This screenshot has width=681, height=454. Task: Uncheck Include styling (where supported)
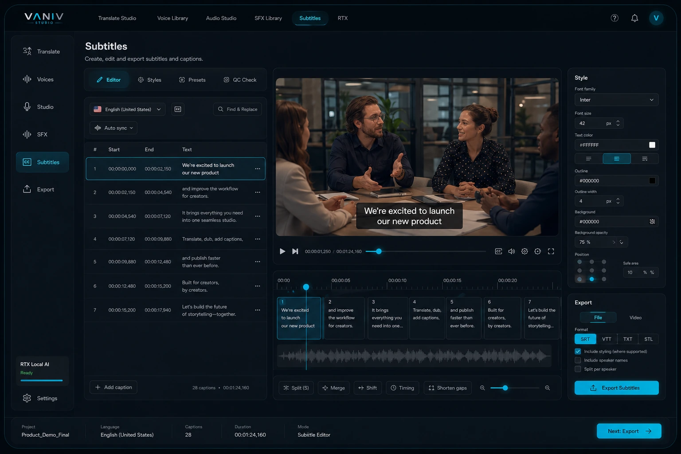pos(578,351)
